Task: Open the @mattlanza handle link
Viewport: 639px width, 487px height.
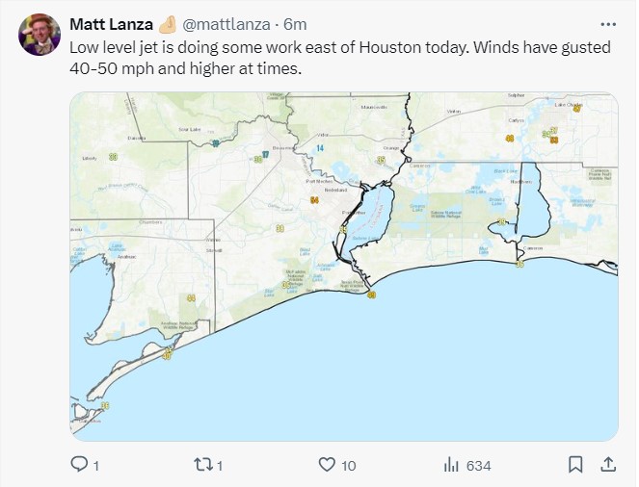Action: pyautogui.click(x=226, y=24)
